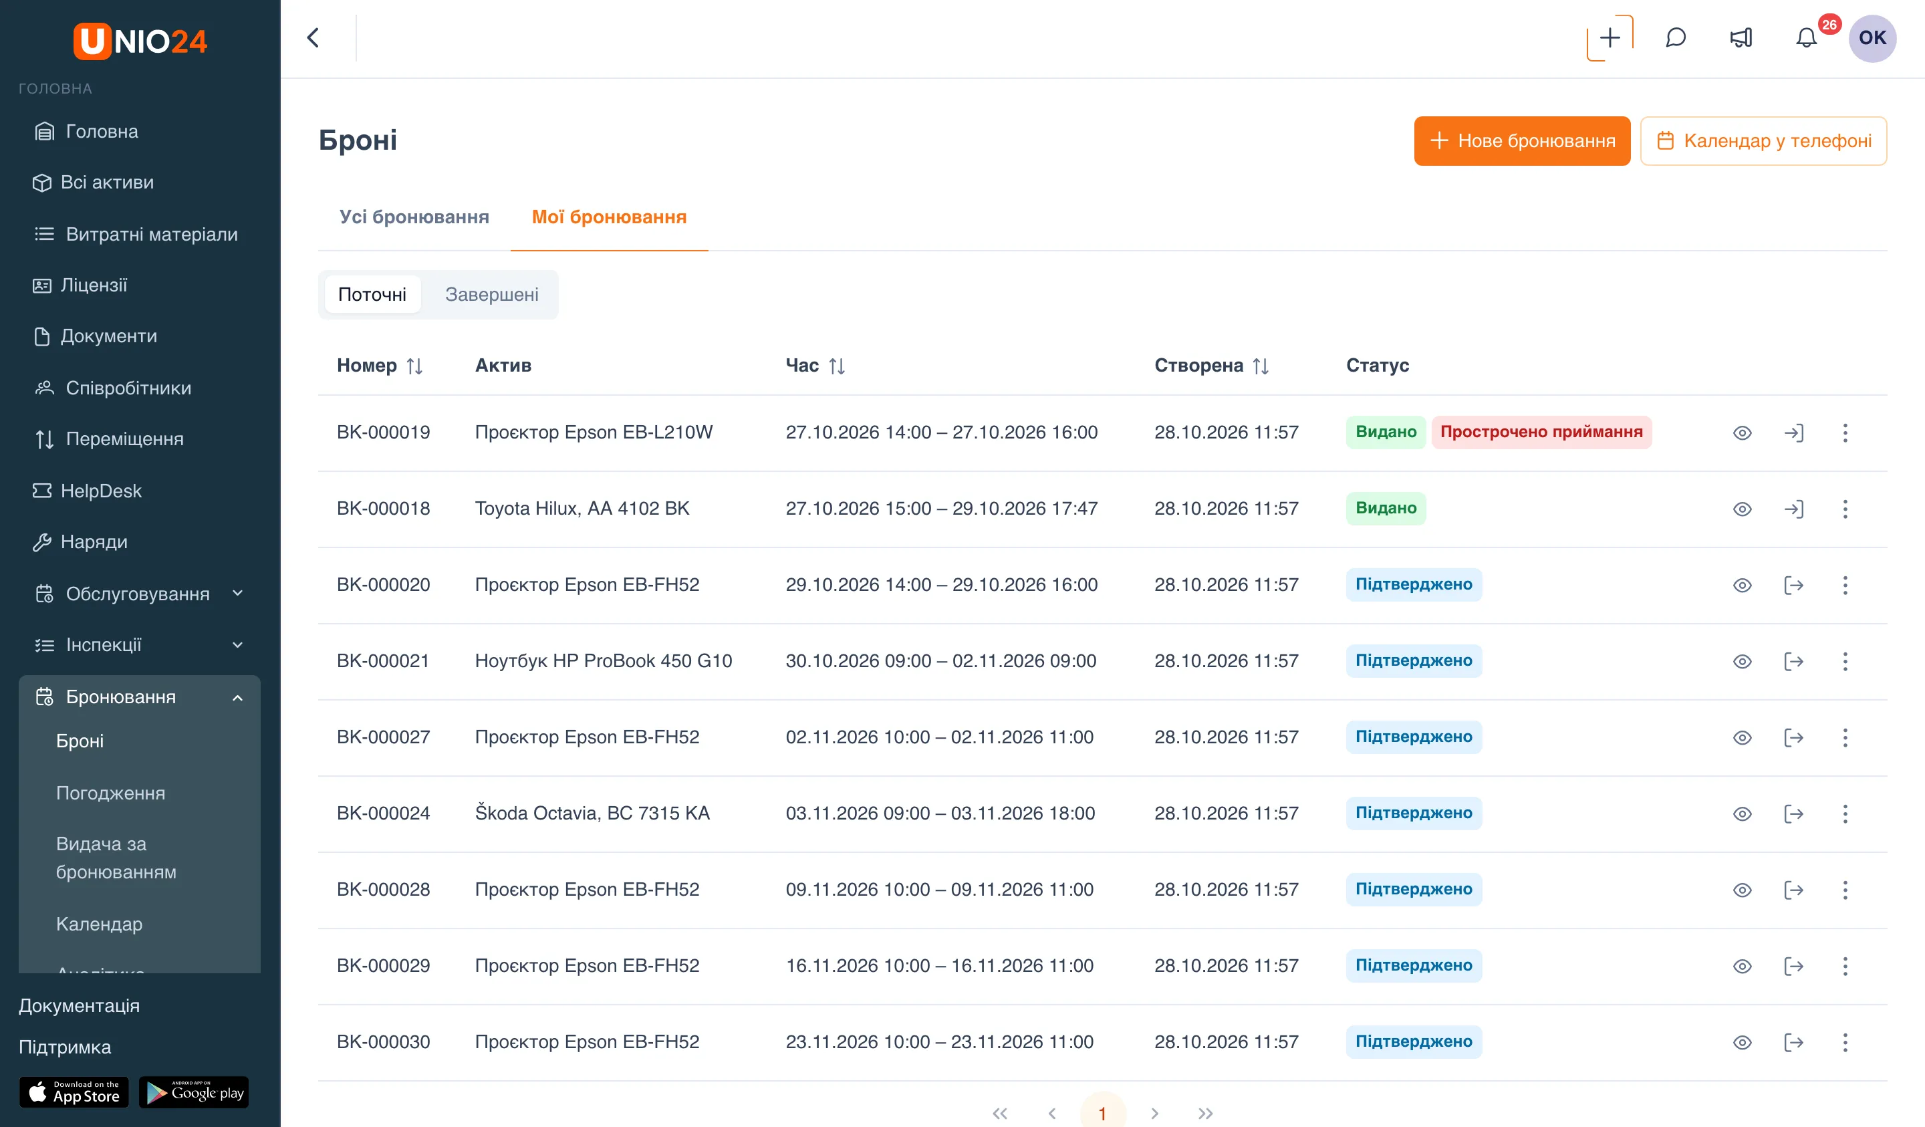This screenshot has height=1127, width=1925.
Task: Go to the next page arrow
Action: [1155, 1113]
